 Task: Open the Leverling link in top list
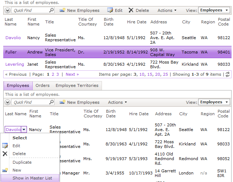pyautogui.click(x=15, y=64)
